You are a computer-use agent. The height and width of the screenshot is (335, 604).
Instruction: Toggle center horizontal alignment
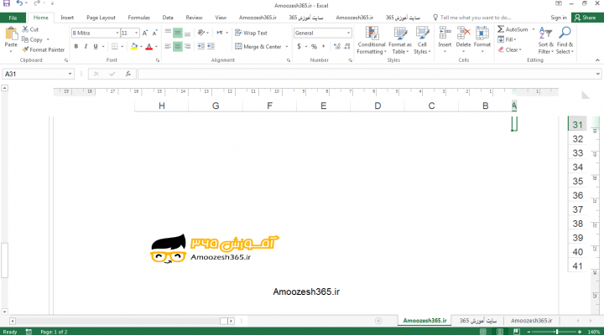pos(178,47)
